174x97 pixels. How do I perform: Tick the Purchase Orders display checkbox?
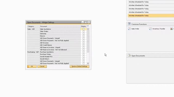(83, 54)
